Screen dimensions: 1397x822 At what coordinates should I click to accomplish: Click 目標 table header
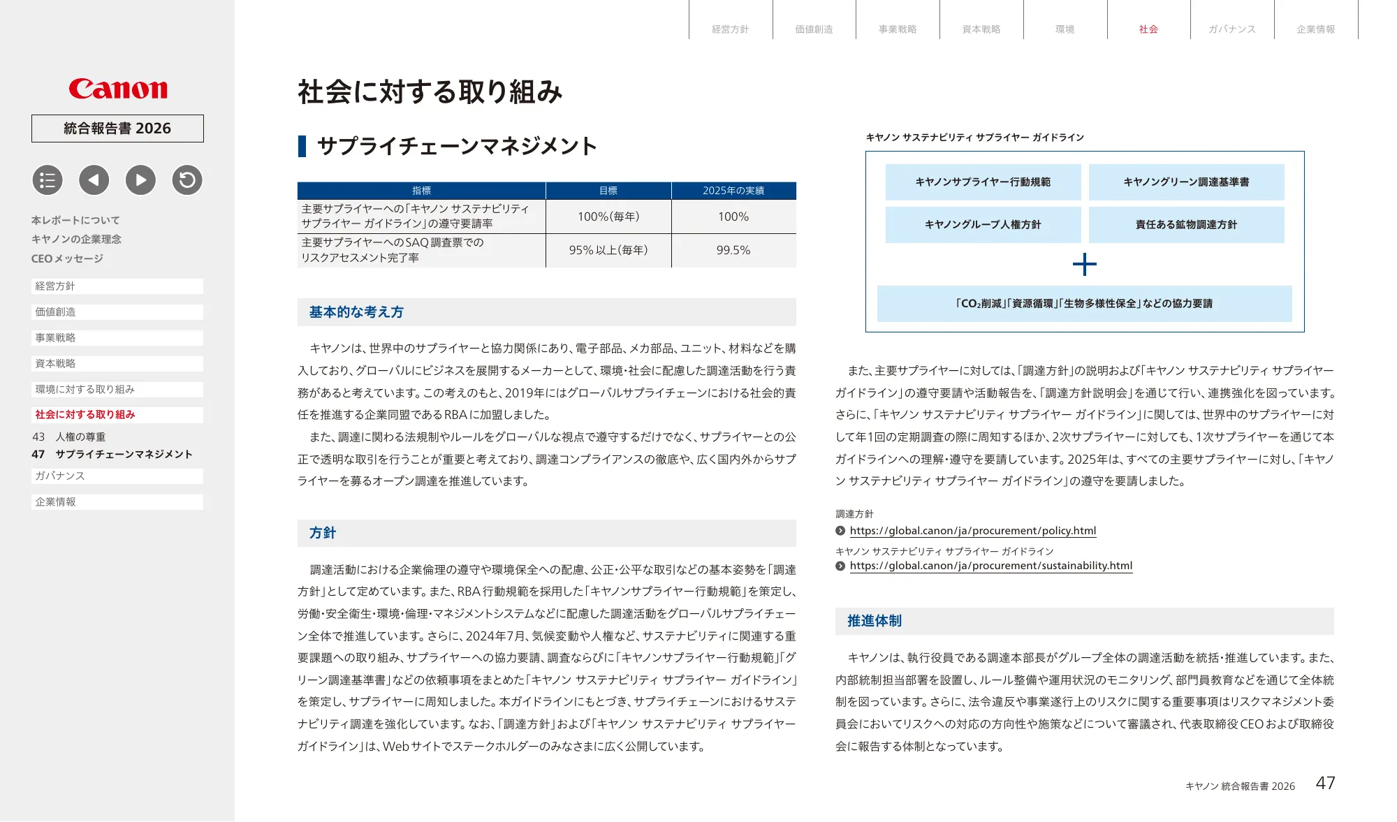coord(608,191)
